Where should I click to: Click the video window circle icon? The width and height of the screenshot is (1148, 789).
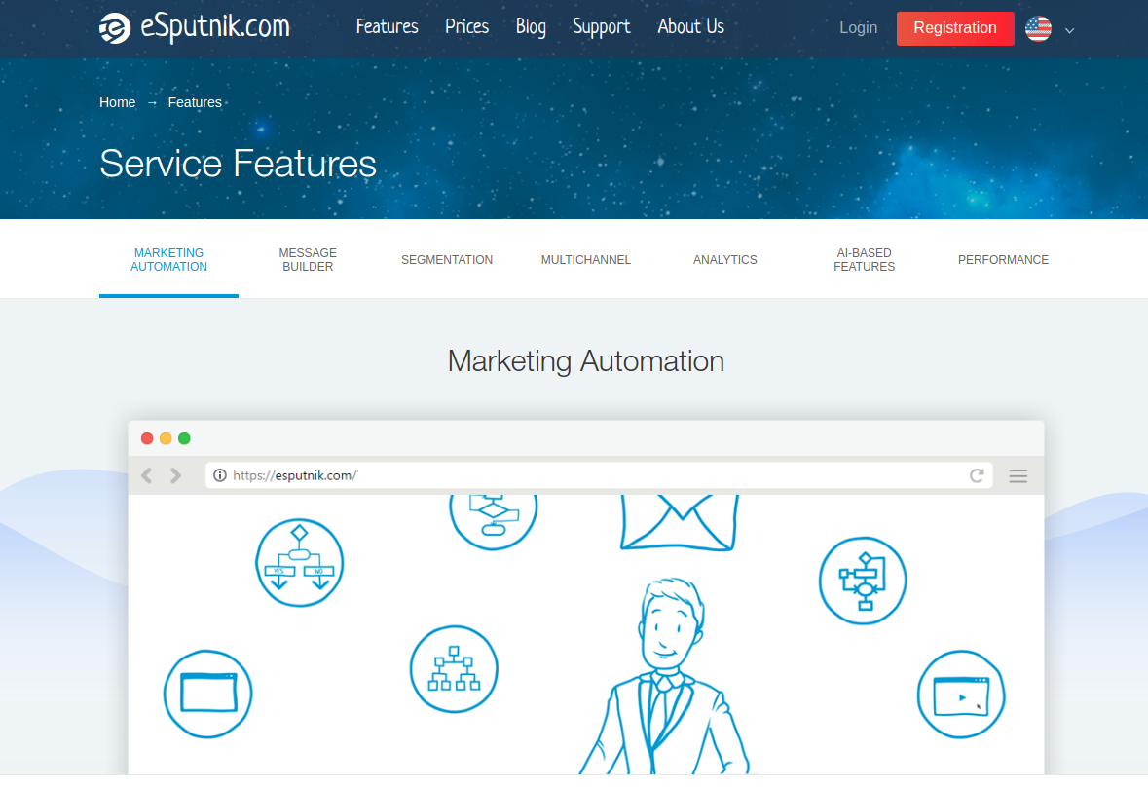[x=961, y=695]
